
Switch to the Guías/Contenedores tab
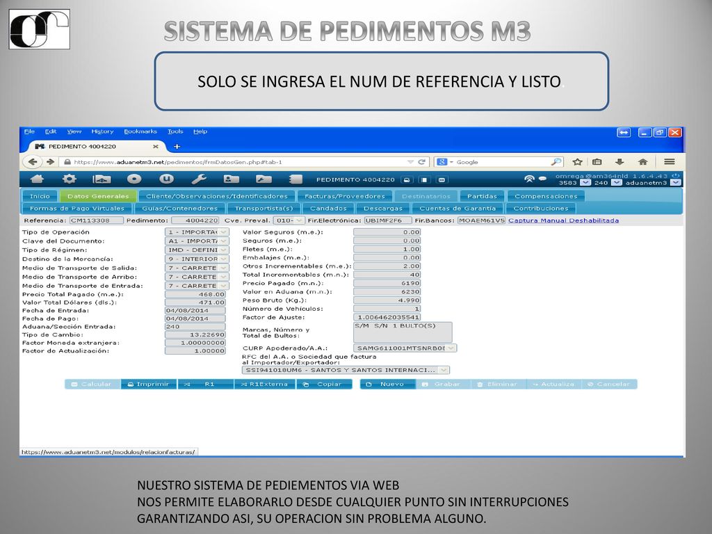point(180,209)
